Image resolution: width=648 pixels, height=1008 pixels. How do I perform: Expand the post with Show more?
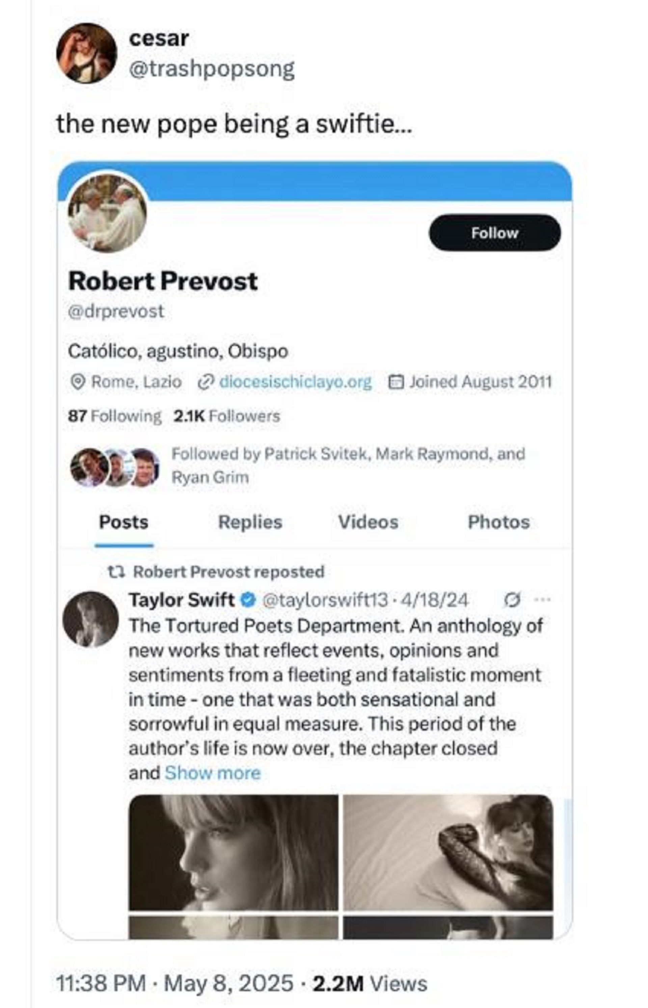point(213,773)
